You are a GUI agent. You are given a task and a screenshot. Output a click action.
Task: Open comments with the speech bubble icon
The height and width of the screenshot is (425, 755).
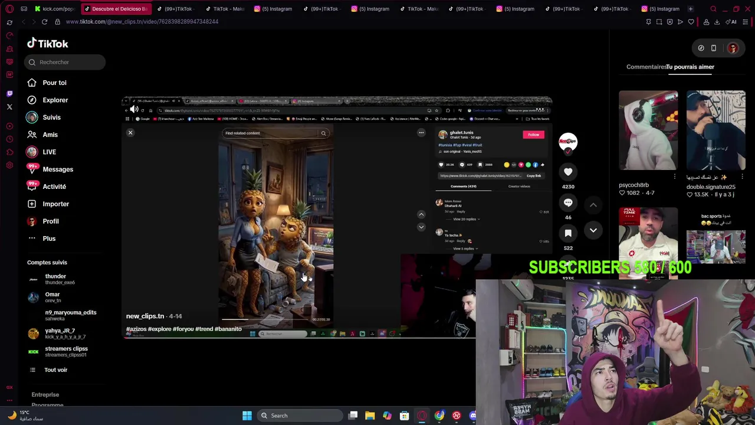(568, 202)
